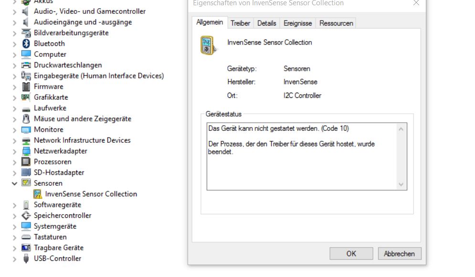Viewport: 475px width, 277px height.
Task: Click the Eingabegeräte HID icon
Action: pyautogui.click(x=26, y=75)
